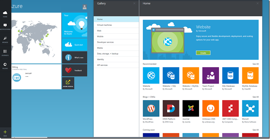Click the world map service health tile

36,38
